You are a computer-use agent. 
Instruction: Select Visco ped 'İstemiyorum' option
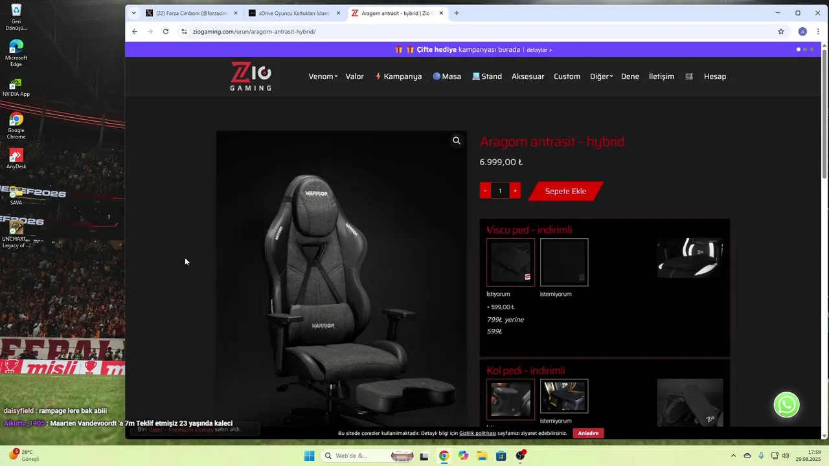(564, 262)
